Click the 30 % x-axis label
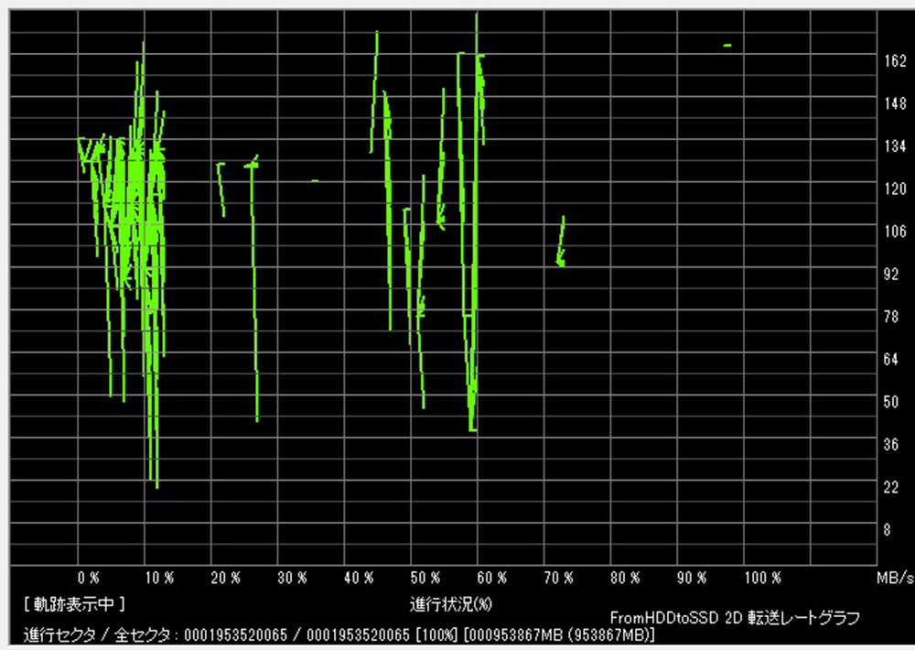The height and width of the screenshot is (650, 915). click(x=291, y=579)
